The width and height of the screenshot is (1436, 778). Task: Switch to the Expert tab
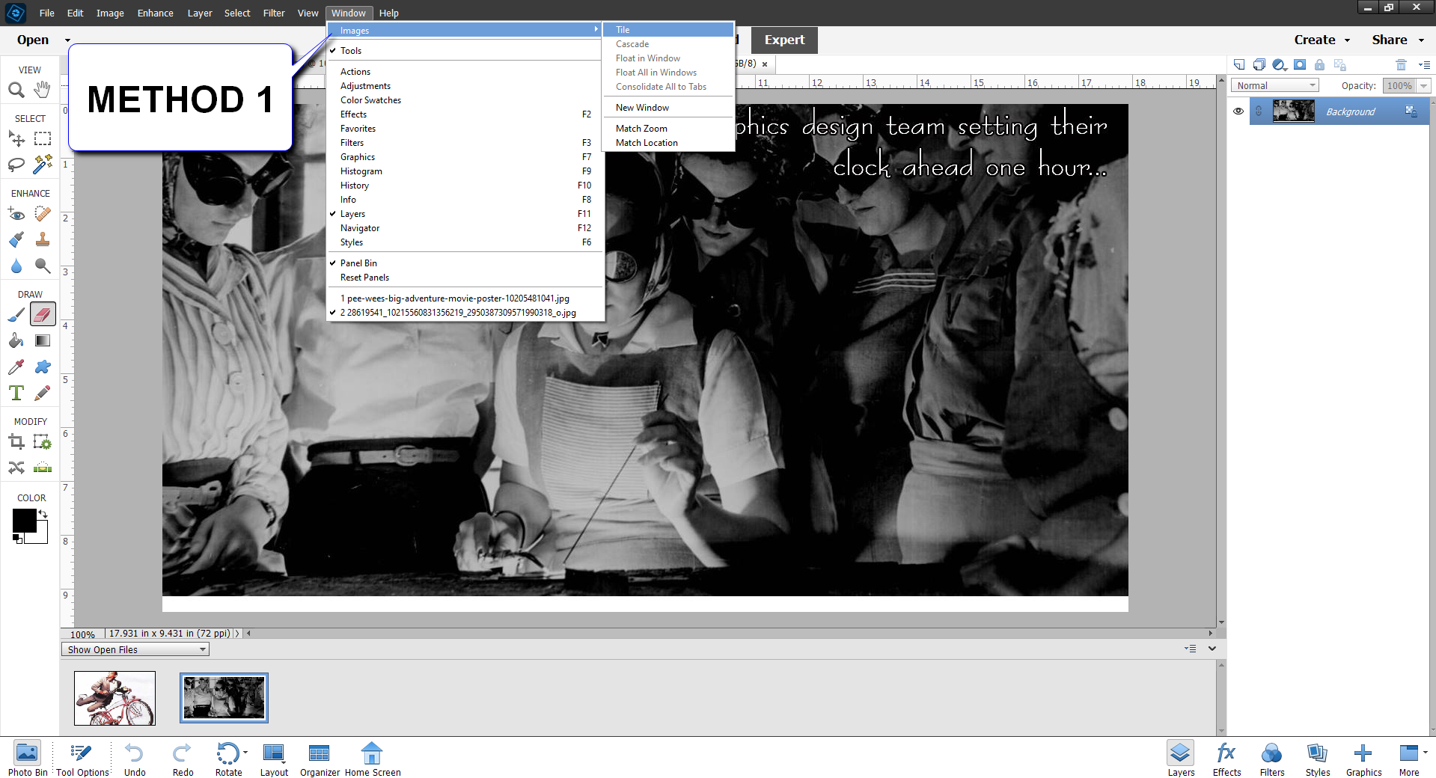783,40
